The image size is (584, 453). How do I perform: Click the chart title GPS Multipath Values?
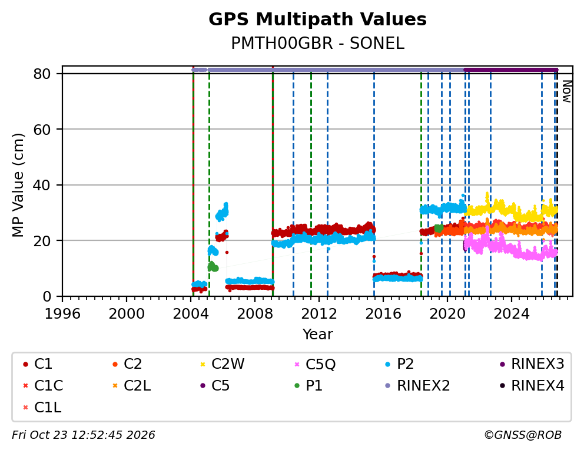317,19
